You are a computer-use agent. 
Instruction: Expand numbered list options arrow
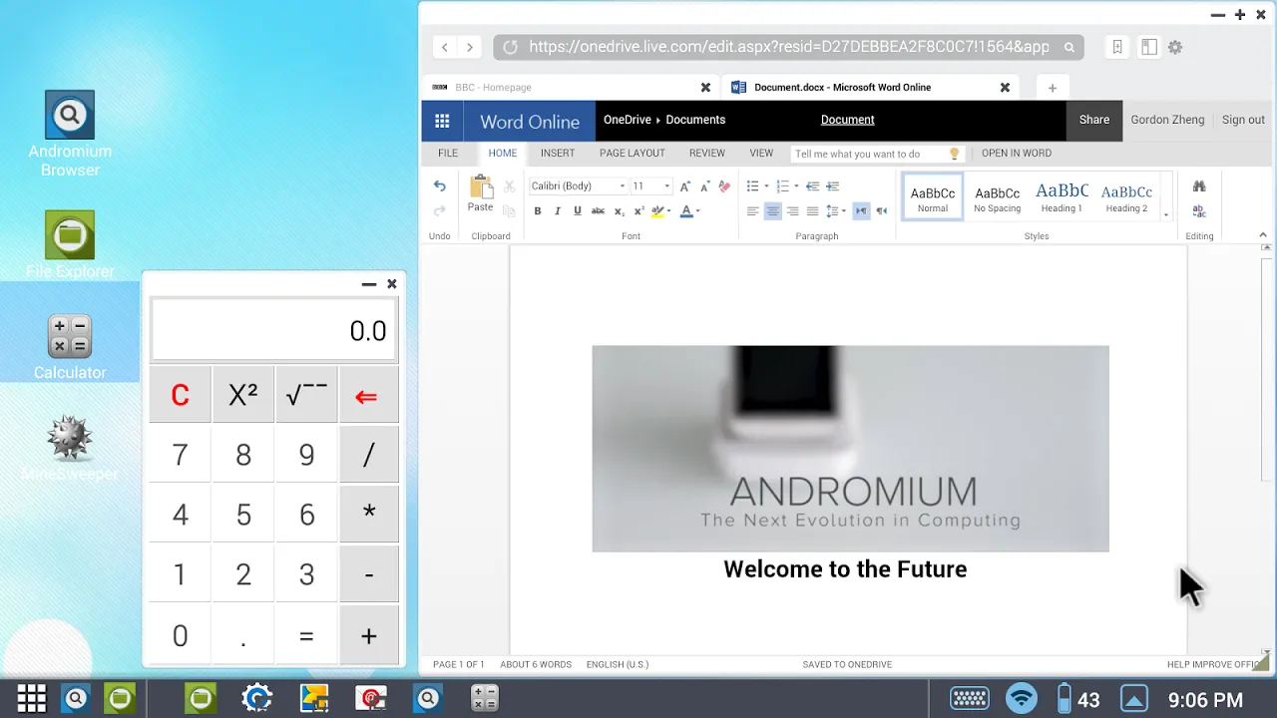click(796, 186)
